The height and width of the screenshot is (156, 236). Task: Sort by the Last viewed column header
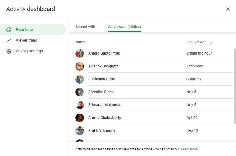pyautogui.click(x=196, y=42)
